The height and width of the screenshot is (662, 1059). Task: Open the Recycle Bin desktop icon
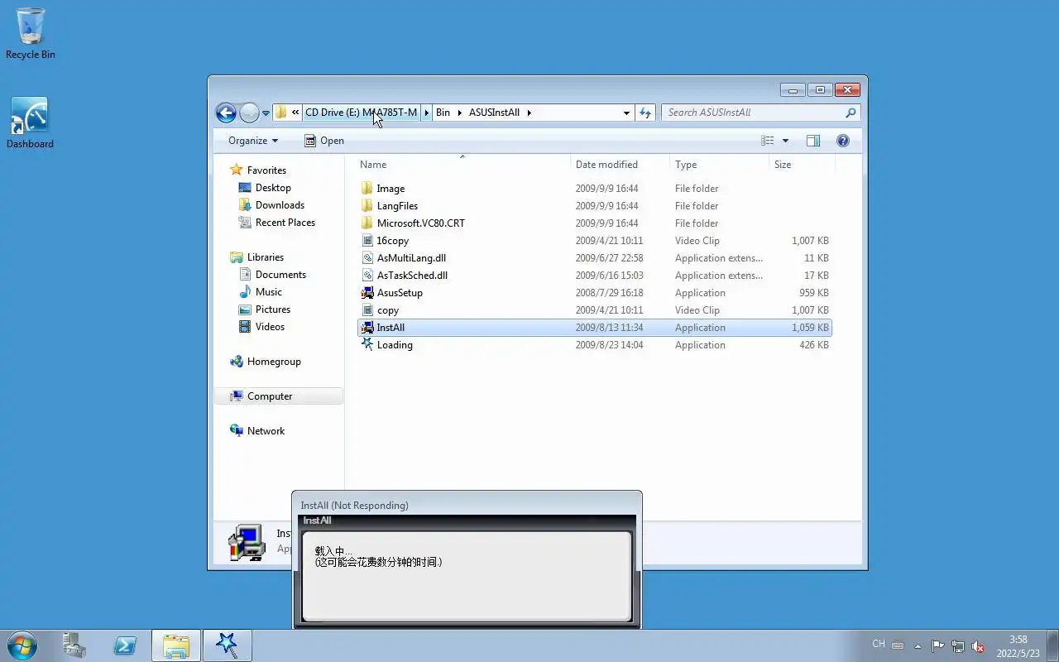click(31, 33)
